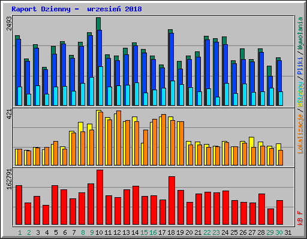Image resolution: width=307 pixels, height=239 pixels.
Task: Select the red KB bar for day 29
Action: (x=270, y=217)
